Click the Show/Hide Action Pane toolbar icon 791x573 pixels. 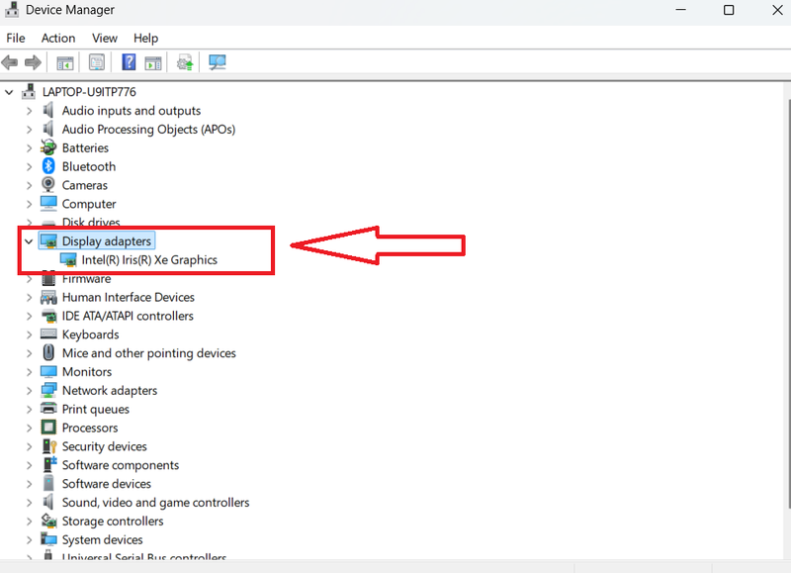[153, 63]
